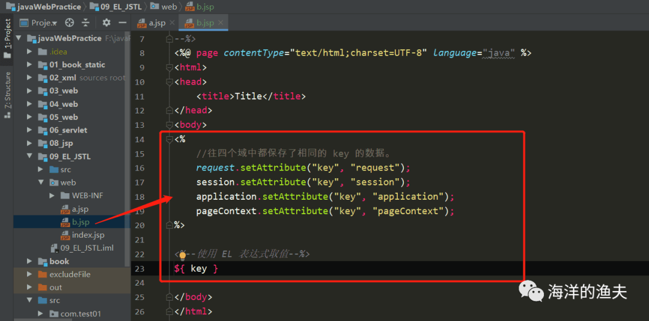Close the b.jsp tab
This screenshot has height=321, width=649.
coord(221,23)
